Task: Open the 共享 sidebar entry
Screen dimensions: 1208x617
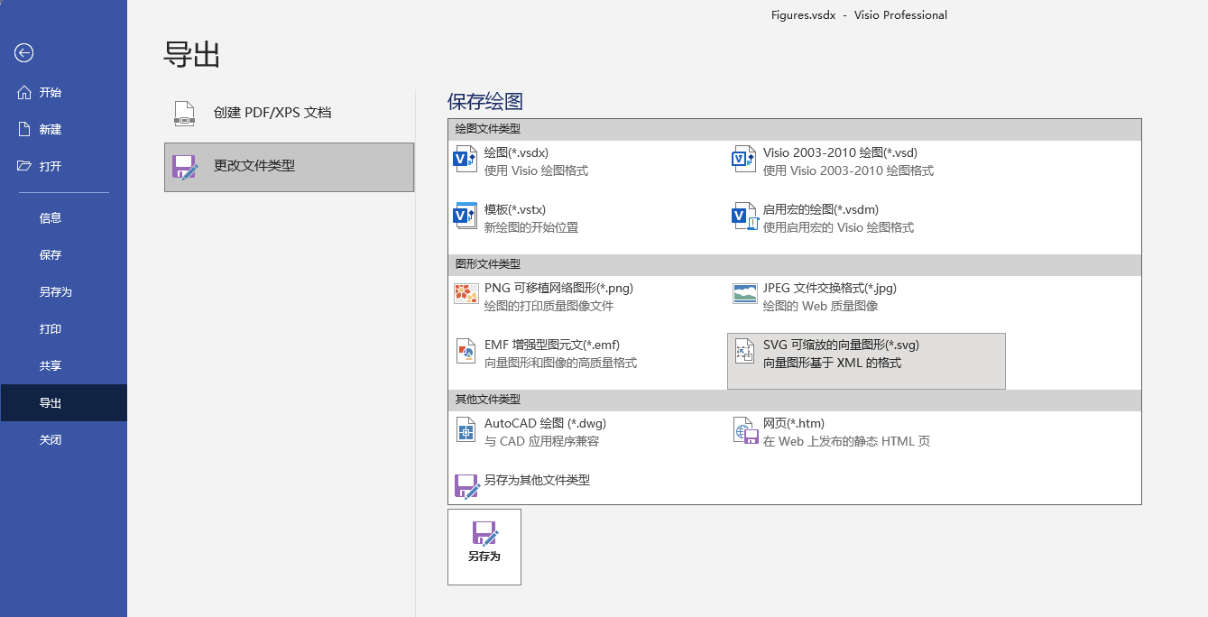Action: (x=63, y=365)
